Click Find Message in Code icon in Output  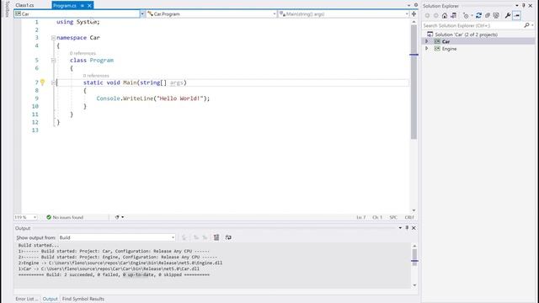(184, 237)
